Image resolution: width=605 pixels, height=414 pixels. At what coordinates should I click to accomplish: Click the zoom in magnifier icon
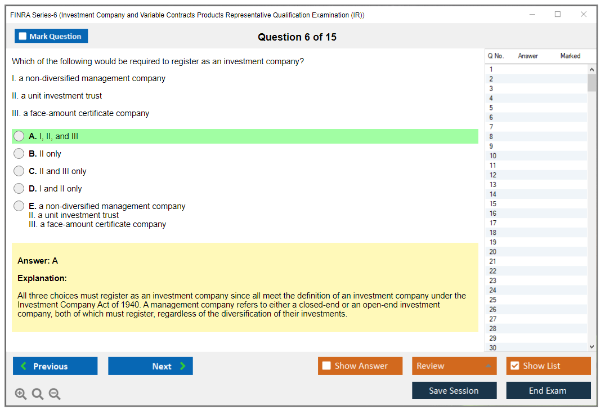click(x=21, y=394)
